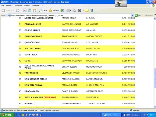Click the page scrollbar down arrow
The image size is (156, 117).
coord(155,107)
